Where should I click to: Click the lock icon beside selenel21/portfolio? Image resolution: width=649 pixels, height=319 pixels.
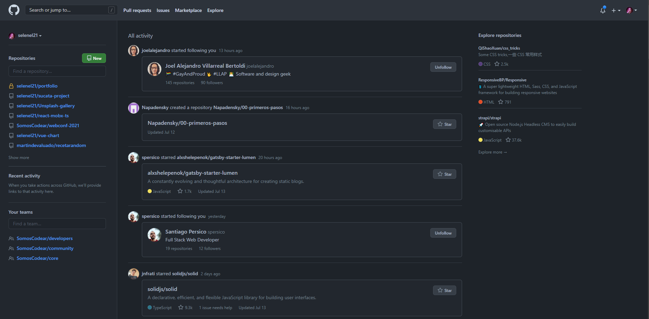point(11,86)
